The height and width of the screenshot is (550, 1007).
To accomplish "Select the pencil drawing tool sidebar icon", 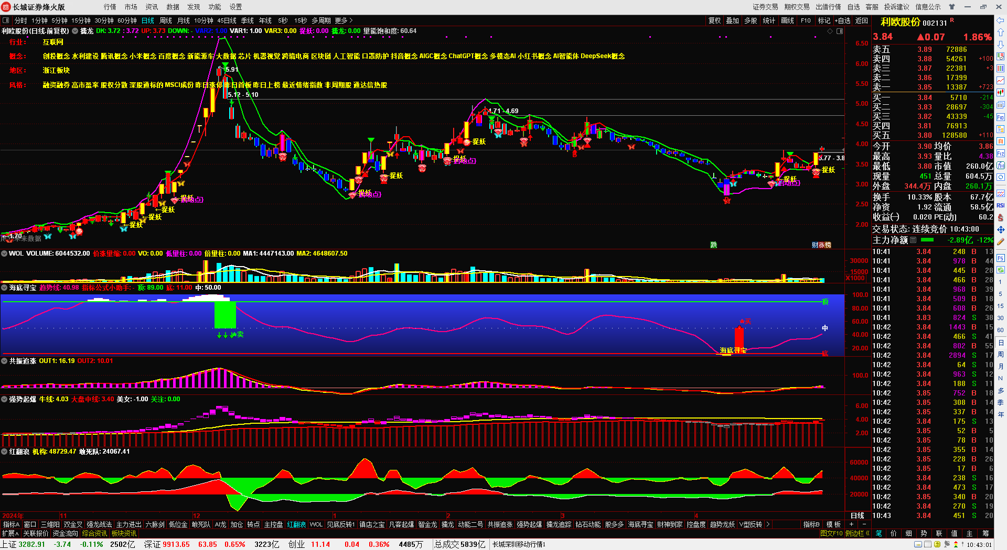I will pos(1001,241).
